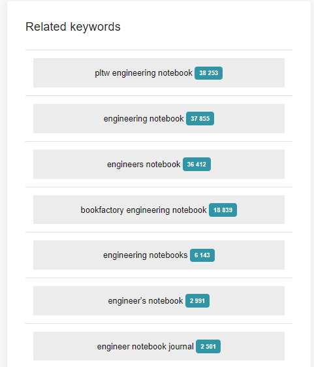Select the 'engineering notebooks' keyword
Screen dimensions: 314x367
(x=146, y=255)
